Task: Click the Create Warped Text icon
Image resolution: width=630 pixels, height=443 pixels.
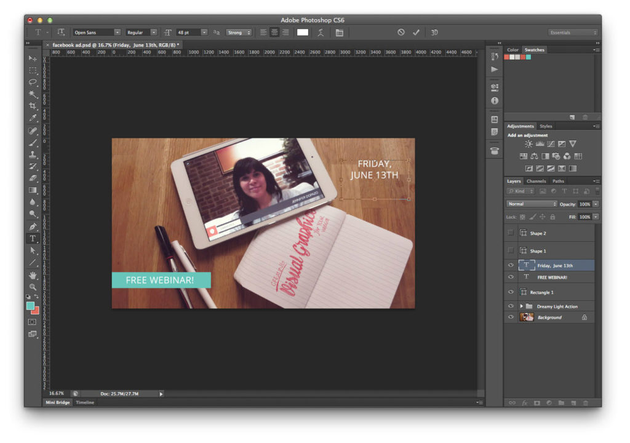Action: (320, 33)
